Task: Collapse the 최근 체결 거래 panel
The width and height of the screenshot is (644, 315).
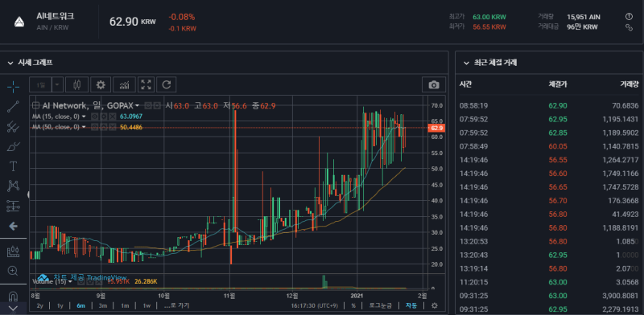Action: tap(466, 63)
